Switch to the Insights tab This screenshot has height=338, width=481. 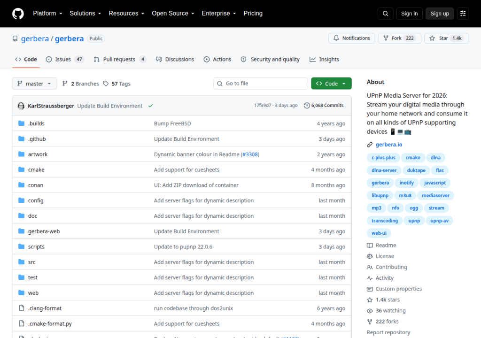coord(324,60)
